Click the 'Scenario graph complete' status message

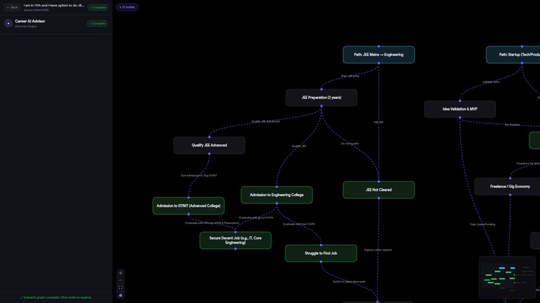pyautogui.click(x=56, y=298)
